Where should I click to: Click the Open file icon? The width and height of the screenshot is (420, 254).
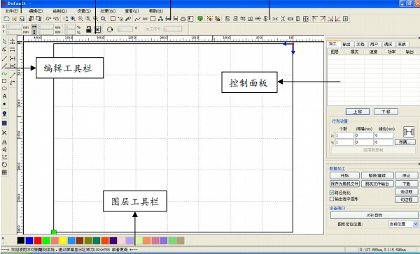(15, 19)
